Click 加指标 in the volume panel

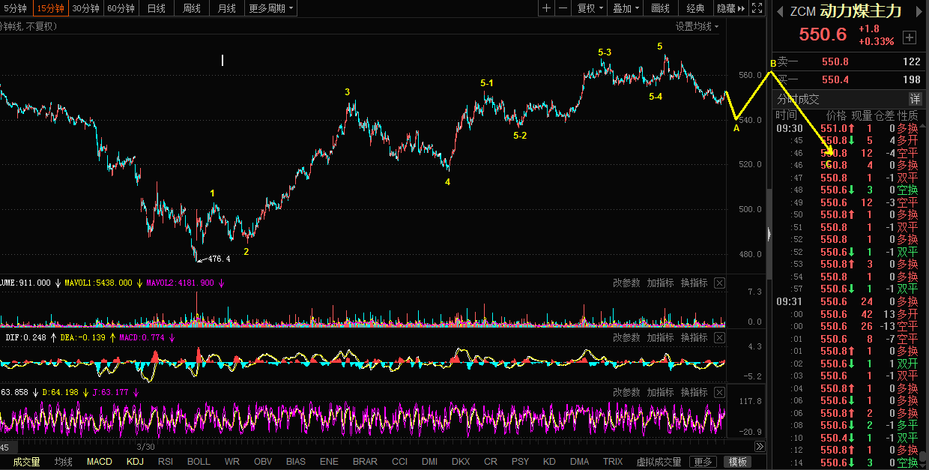coord(660,283)
